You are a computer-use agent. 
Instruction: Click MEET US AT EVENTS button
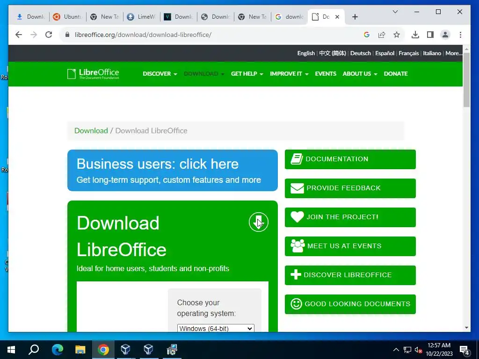point(350,246)
